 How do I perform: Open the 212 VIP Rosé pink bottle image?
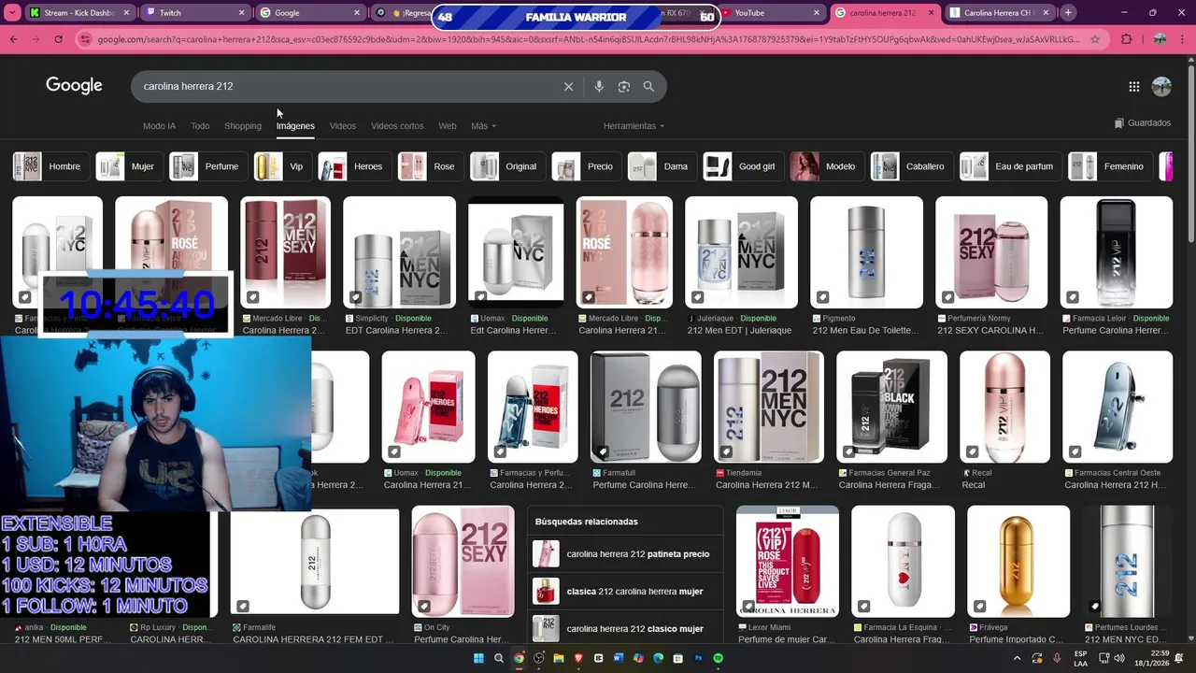click(x=624, y=252)
